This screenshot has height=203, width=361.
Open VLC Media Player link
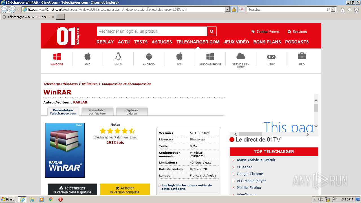tap(252, 181)
